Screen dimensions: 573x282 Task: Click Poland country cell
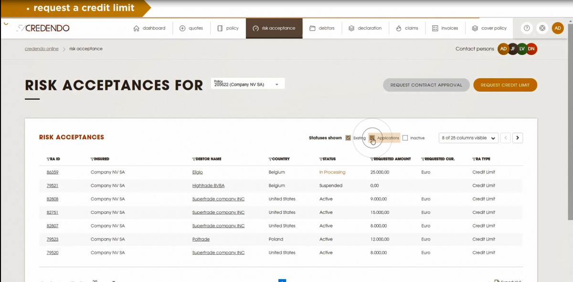tap(276, 239)
